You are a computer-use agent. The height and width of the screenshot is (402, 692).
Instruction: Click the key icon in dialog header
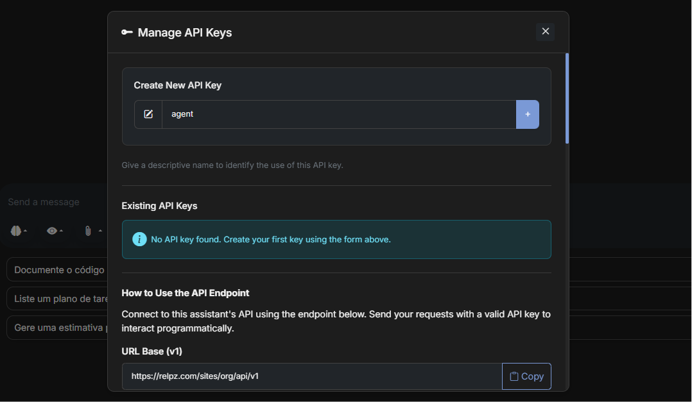[x=127, y=32]
